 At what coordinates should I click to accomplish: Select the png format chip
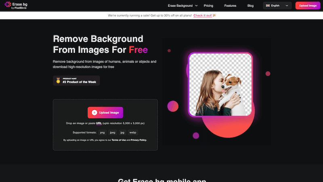pos(103,132)
